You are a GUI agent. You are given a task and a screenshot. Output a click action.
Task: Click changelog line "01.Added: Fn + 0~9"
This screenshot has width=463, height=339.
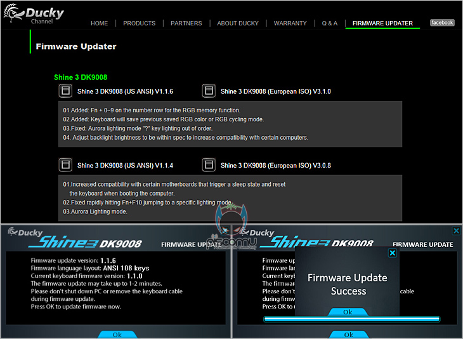click(x=152, y=110)
